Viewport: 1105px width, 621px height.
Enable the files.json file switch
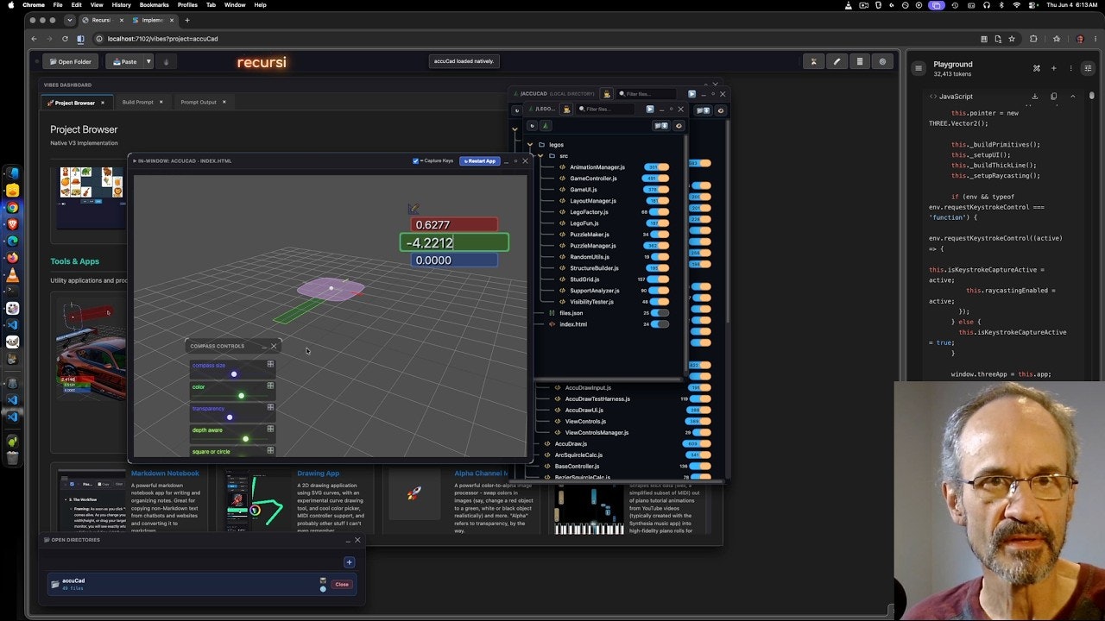tap(660, 313)
